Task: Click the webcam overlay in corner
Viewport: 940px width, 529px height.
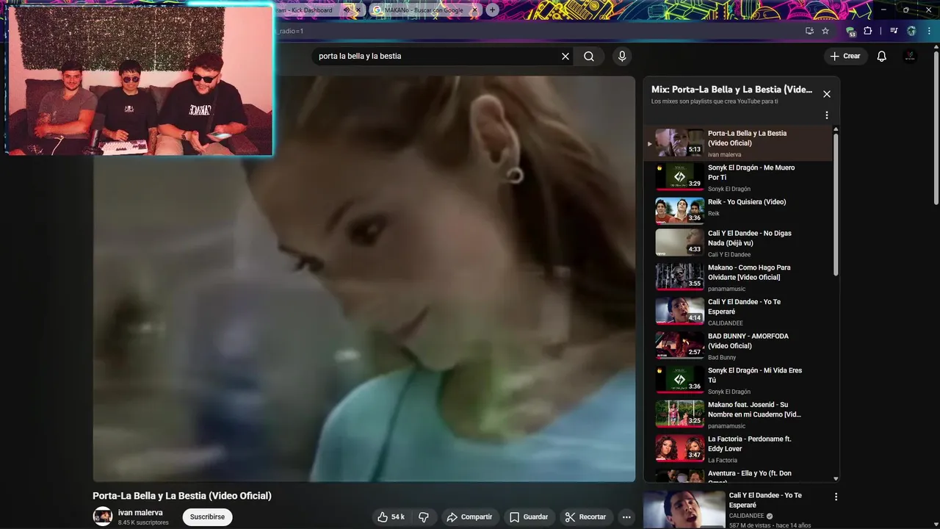Action: tap(140, 79)
